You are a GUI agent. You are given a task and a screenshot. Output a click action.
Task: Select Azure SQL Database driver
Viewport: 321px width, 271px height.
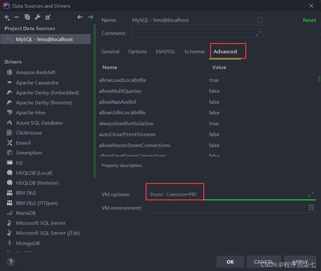click(x=39, y=123)
